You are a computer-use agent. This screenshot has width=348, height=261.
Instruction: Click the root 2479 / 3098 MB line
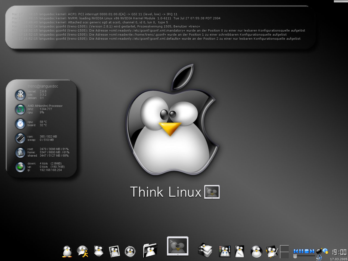pos(48,149)
